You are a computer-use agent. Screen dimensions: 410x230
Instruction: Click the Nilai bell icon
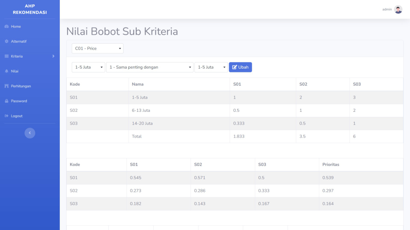coord(6,71)
